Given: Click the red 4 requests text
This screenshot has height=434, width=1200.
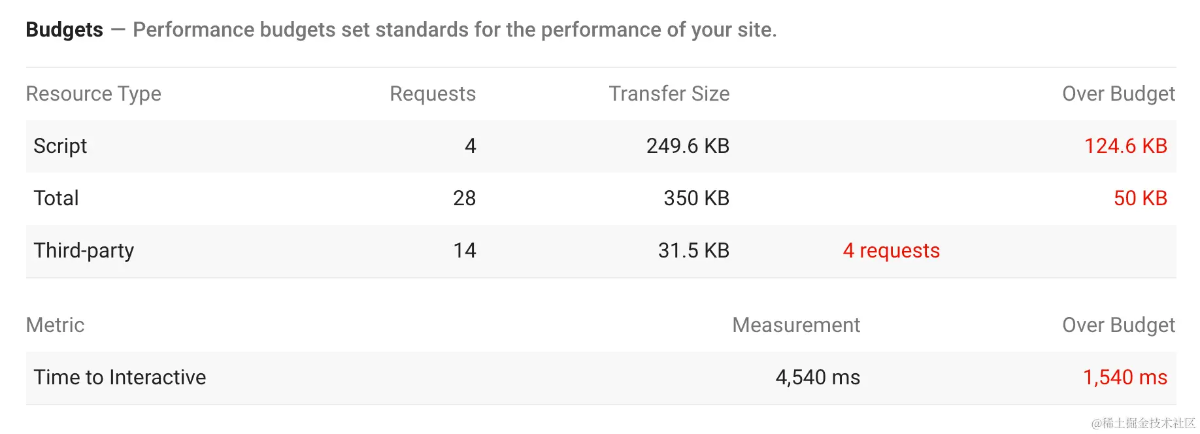Looking at the screenshot, I should [x=891, y=251].
